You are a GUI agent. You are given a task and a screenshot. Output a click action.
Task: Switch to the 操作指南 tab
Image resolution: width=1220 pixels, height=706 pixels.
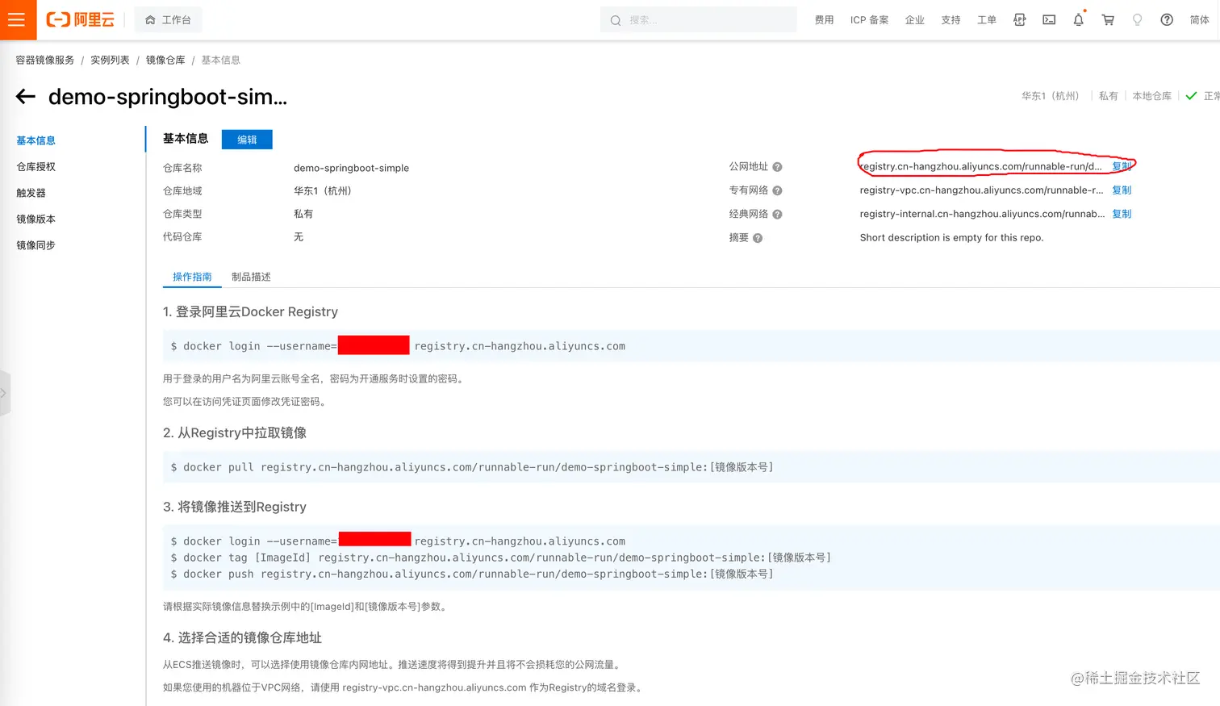(x=192, y=277)
